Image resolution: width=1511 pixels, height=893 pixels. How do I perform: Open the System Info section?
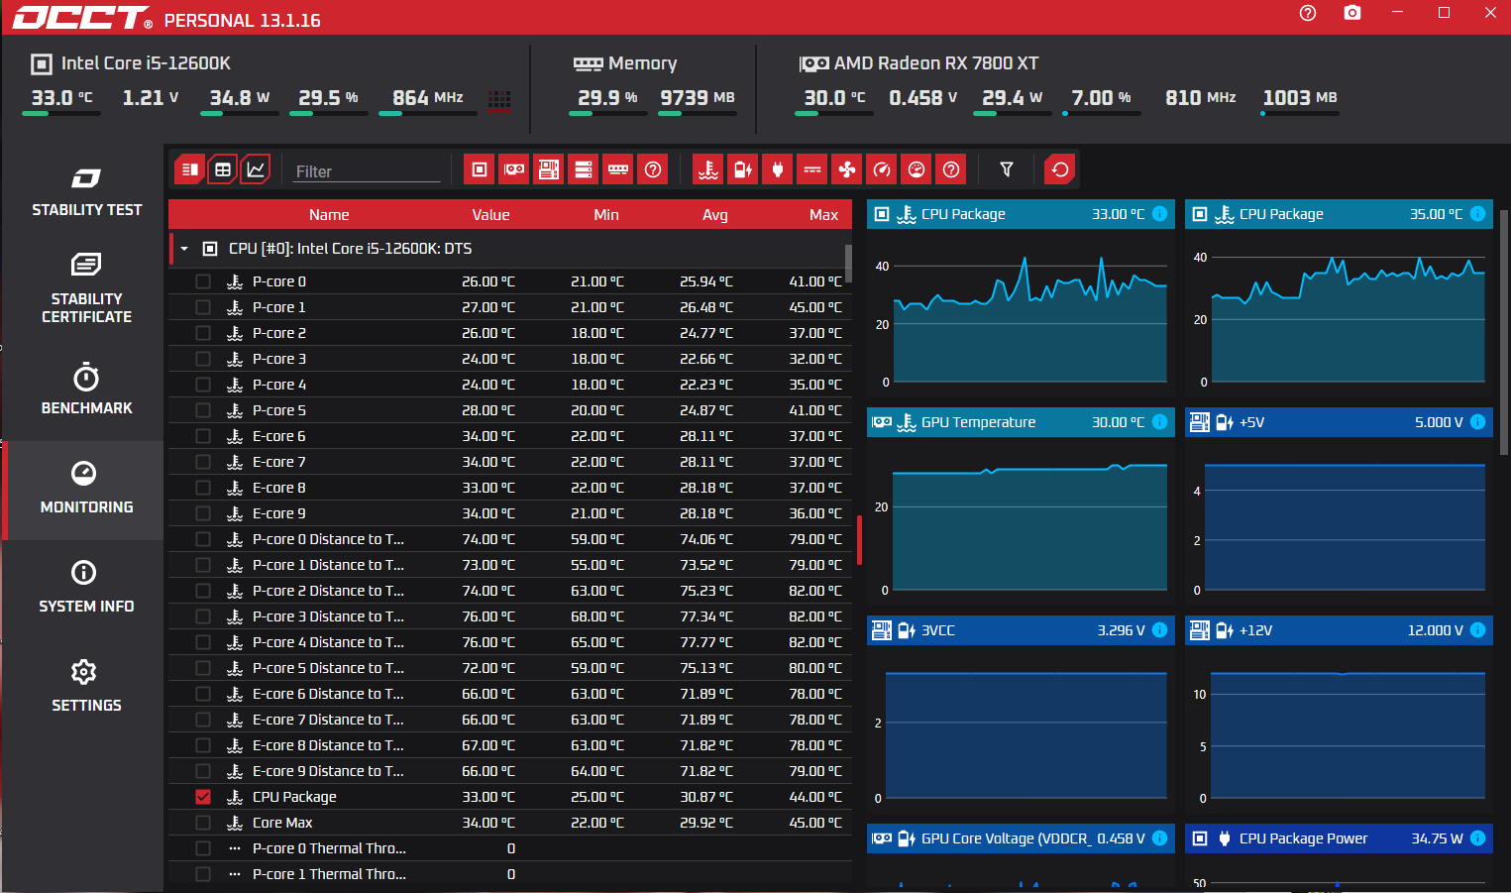(86, 588)
